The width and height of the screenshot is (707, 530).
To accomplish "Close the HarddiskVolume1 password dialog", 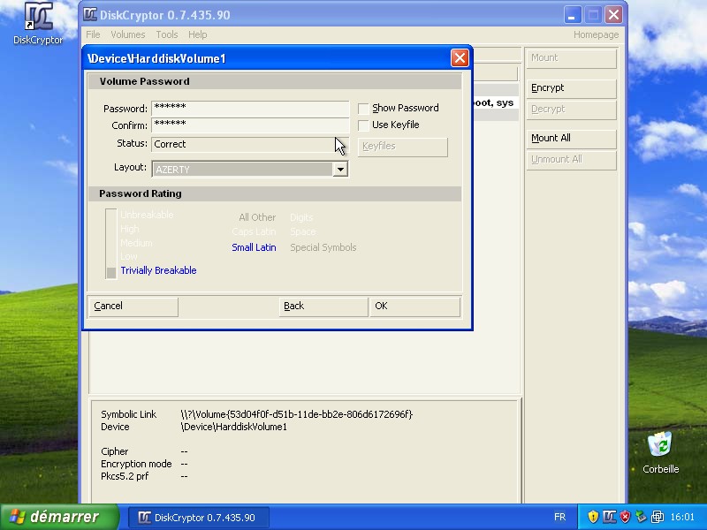I will tap(460, 58).
